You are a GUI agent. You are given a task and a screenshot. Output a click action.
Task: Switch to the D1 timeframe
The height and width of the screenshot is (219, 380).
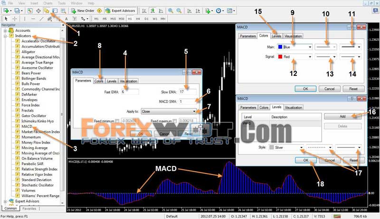pyautogui.click(x=146, y=18)
